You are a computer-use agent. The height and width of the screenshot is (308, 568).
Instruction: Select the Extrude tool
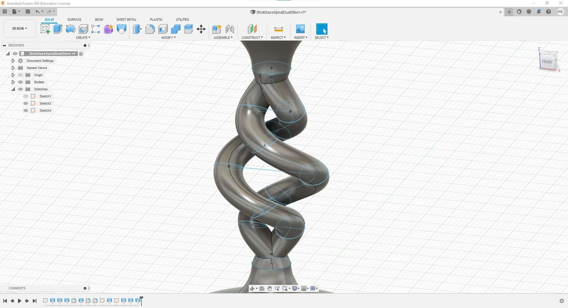pyautogui.click(x=58, y=29)
